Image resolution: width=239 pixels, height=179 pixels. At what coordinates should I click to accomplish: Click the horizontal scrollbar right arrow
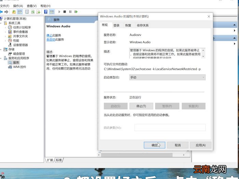click(184, 155)
